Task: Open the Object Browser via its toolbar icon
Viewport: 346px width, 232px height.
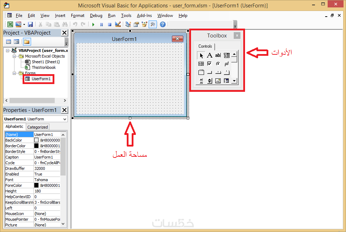Action: [144, 24]
